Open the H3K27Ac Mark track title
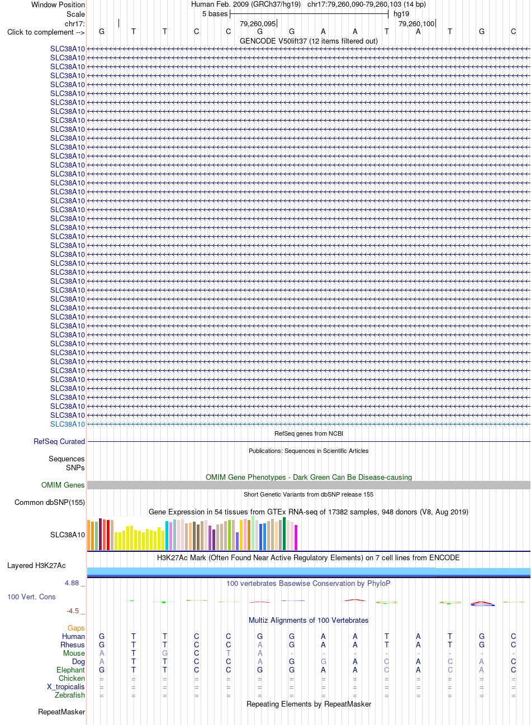531x725 pixels. (309, 557)
